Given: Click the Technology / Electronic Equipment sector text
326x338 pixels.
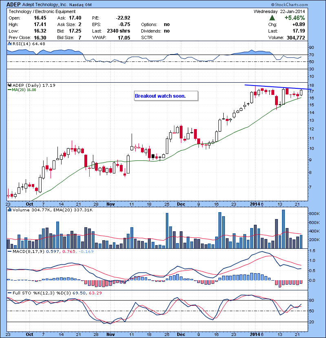Looking at the screenshot, I should tap(42, 11).
